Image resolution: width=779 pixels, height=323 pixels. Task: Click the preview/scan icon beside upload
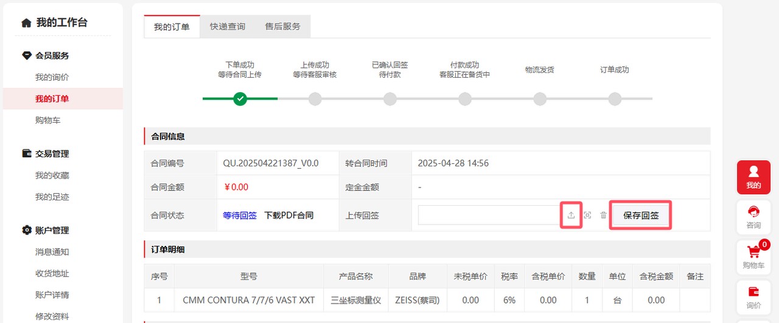coord(587,215)
